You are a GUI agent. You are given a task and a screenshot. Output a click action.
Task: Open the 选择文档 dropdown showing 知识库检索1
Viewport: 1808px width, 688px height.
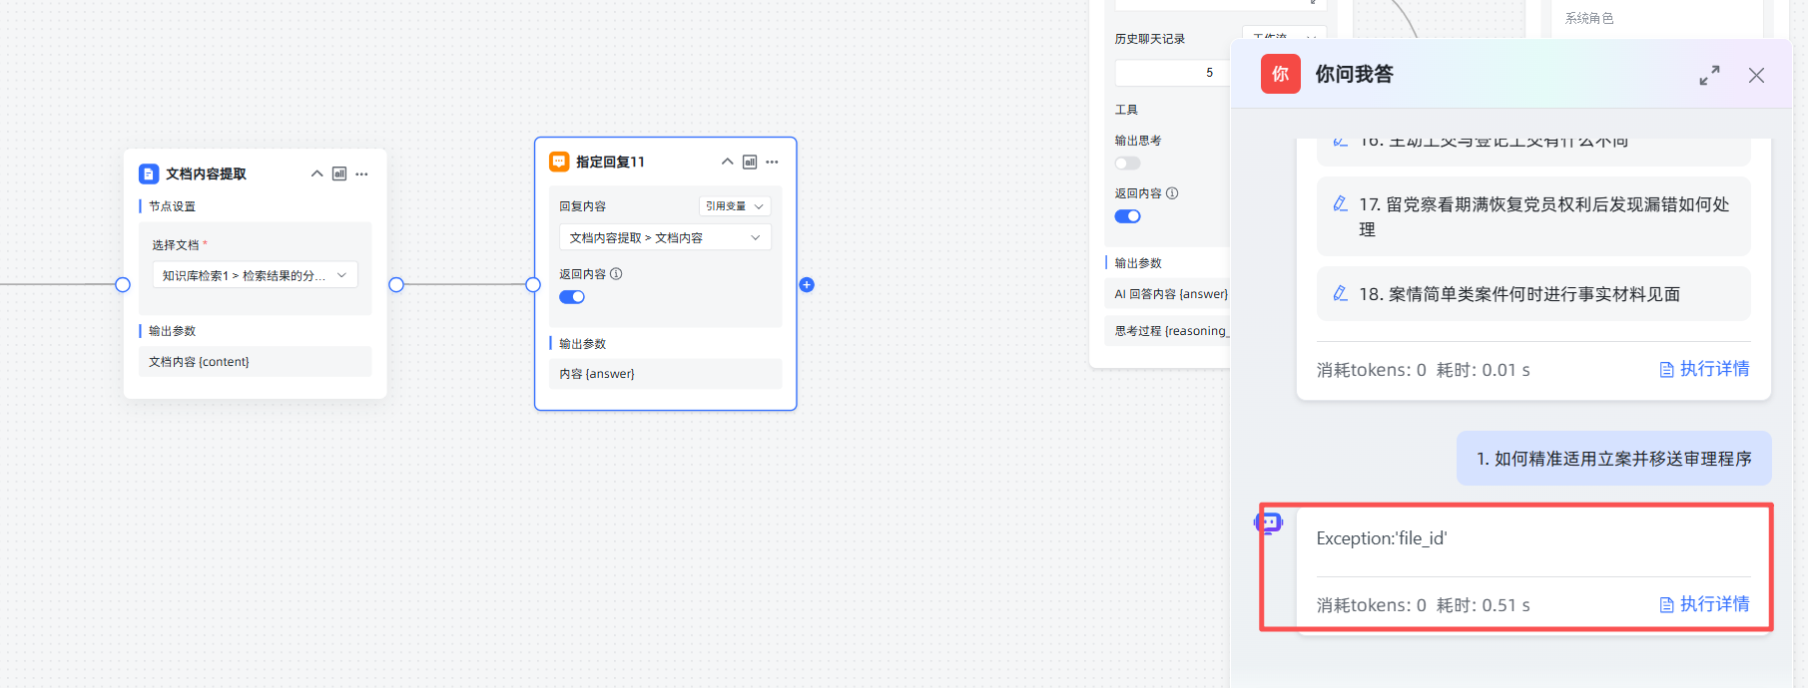255,275
